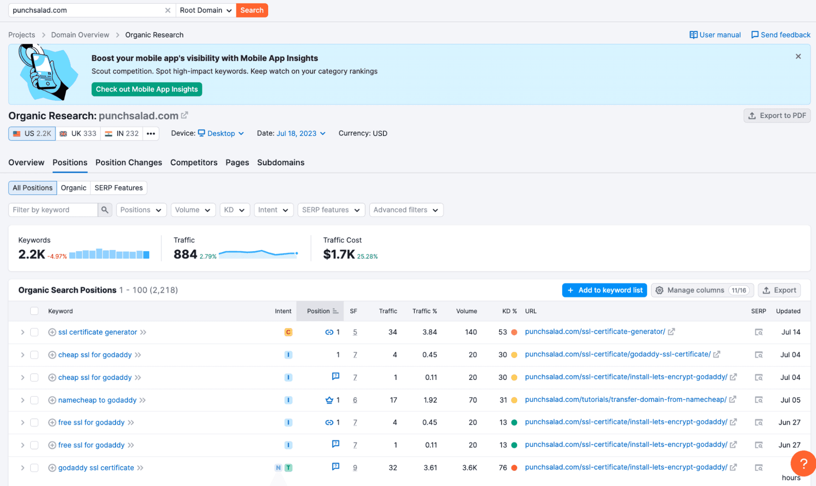The image size is (816, 486).
Task: Open the User manual book icon
Action: coord(693,35)
